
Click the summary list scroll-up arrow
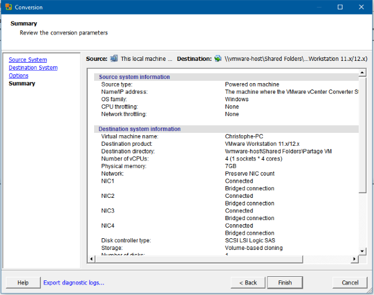pos(363,74)
